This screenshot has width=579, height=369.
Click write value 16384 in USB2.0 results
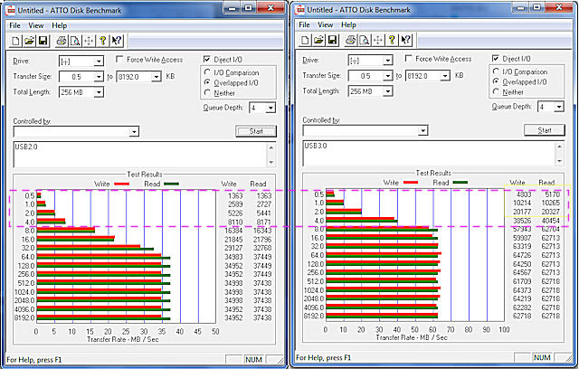[233, 231]
